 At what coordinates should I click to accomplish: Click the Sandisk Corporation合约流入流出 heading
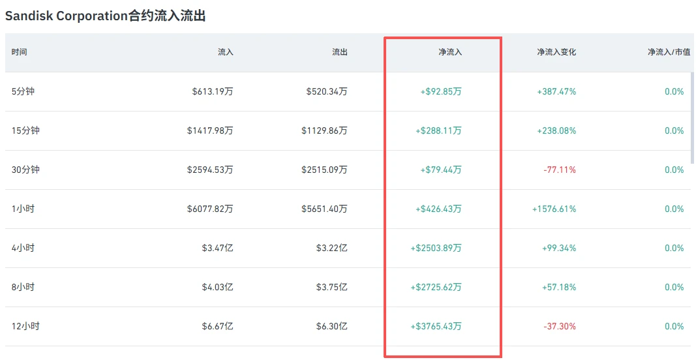coord(105,16)
